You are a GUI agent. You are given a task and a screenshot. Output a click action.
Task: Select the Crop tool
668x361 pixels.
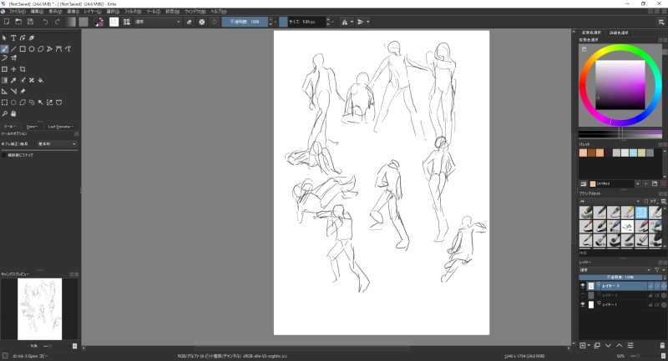click(23, 69)
